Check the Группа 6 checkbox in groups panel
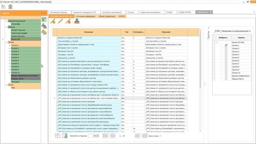256x144 pixels. pyautogui.click(x=226, y=60)
